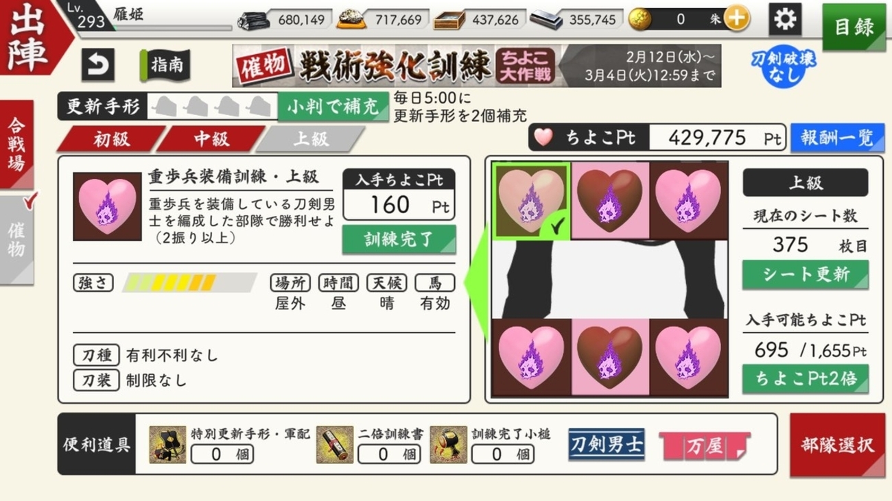Activate the ちよこPt2倍 button
The height and width of the screenshot is (501, 892).
(x=806, y=378)
